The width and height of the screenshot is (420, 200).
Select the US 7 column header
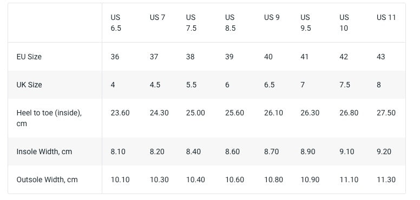tap(157, 17)
